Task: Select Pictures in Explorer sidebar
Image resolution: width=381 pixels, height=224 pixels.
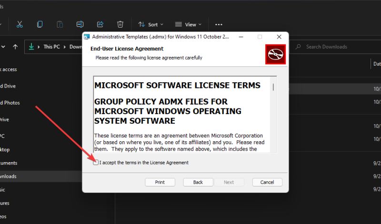Action: (5, 203)
